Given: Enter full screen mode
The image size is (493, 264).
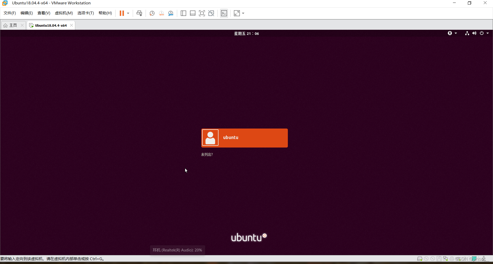Looking at the screenshot, I should (x=202, y=13).
